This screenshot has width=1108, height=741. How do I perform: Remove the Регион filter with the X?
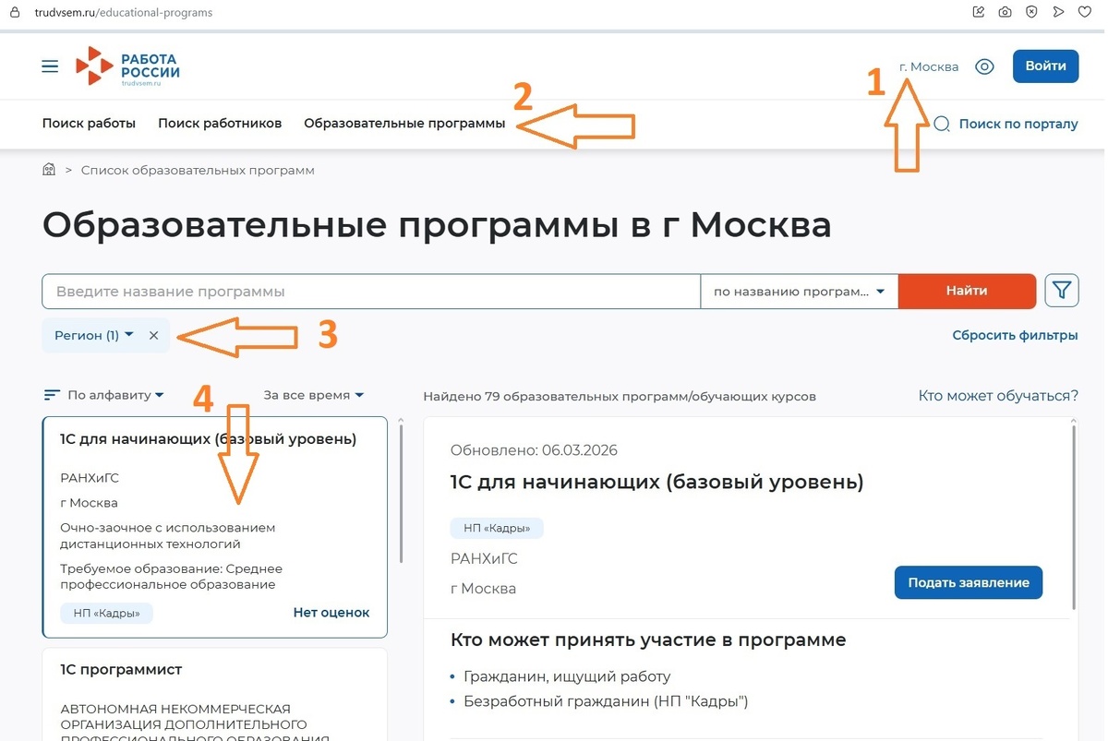click(x=154, y=336)
